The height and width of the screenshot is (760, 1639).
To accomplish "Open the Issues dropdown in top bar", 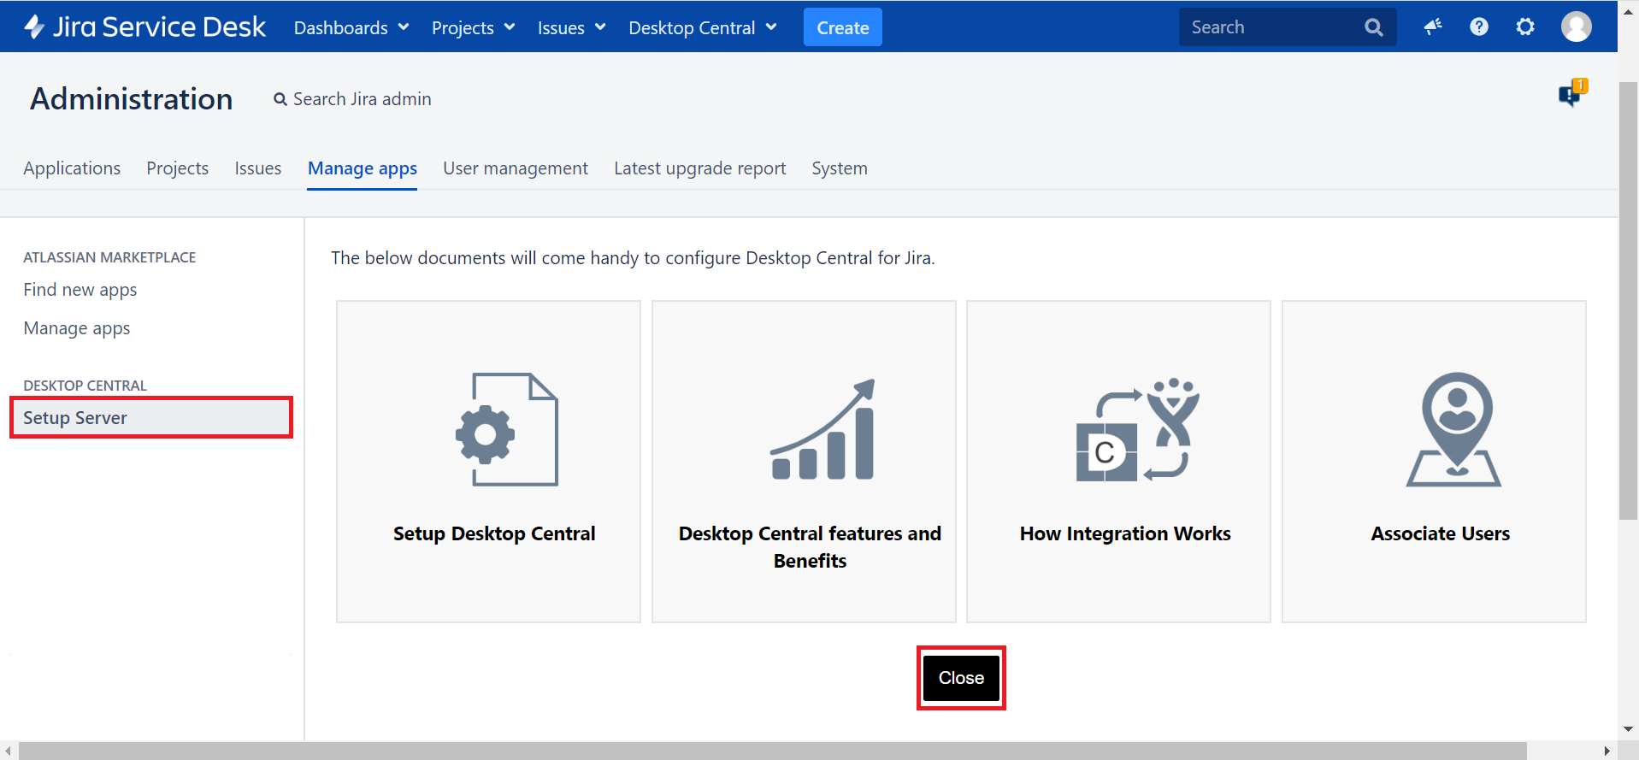I will click(x=572, y=27).
